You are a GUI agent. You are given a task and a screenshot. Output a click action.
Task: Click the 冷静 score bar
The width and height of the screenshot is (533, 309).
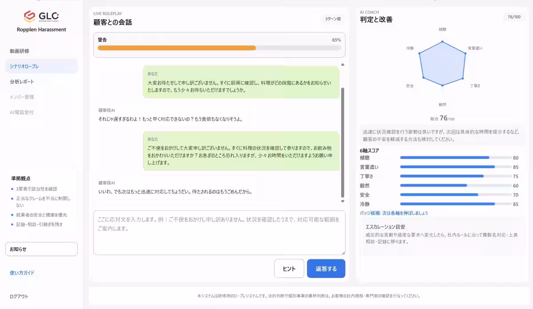(456, 204)
